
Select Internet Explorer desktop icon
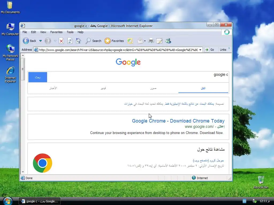coord(10,75)
